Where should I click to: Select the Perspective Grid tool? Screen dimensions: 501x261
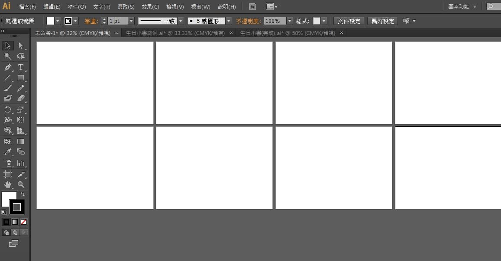click(x=21, y=130)
